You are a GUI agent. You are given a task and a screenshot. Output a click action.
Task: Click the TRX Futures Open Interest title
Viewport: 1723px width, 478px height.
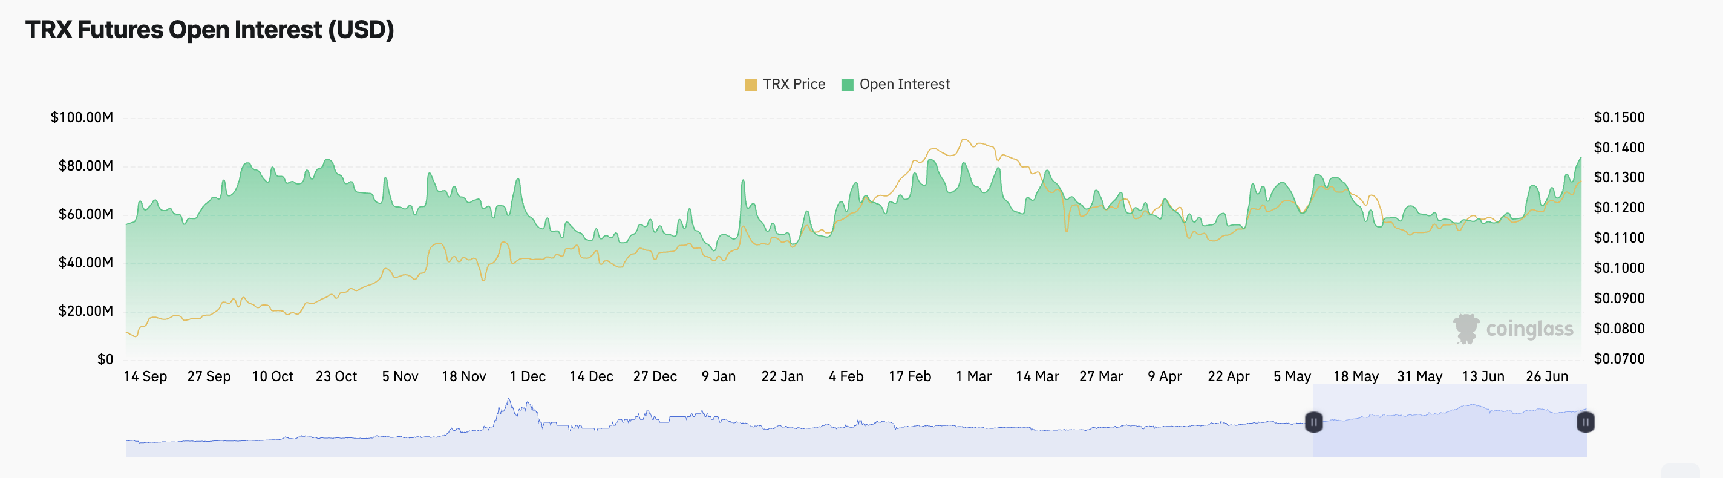coord(209,30)
